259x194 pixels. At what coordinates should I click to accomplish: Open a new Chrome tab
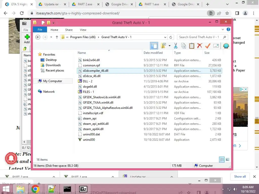208,5
